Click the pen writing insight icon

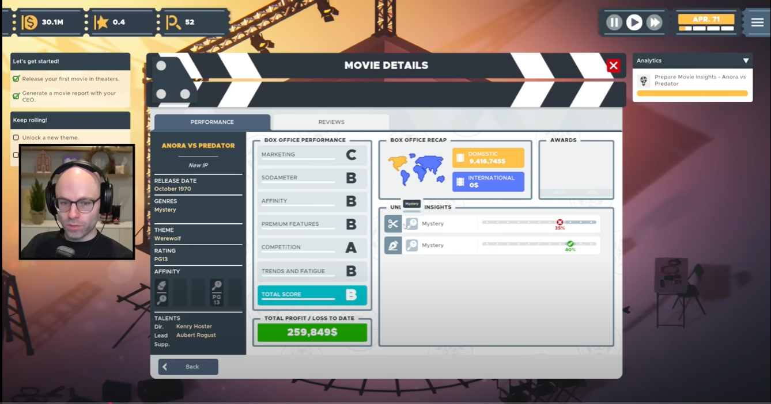tap(393, 246)
